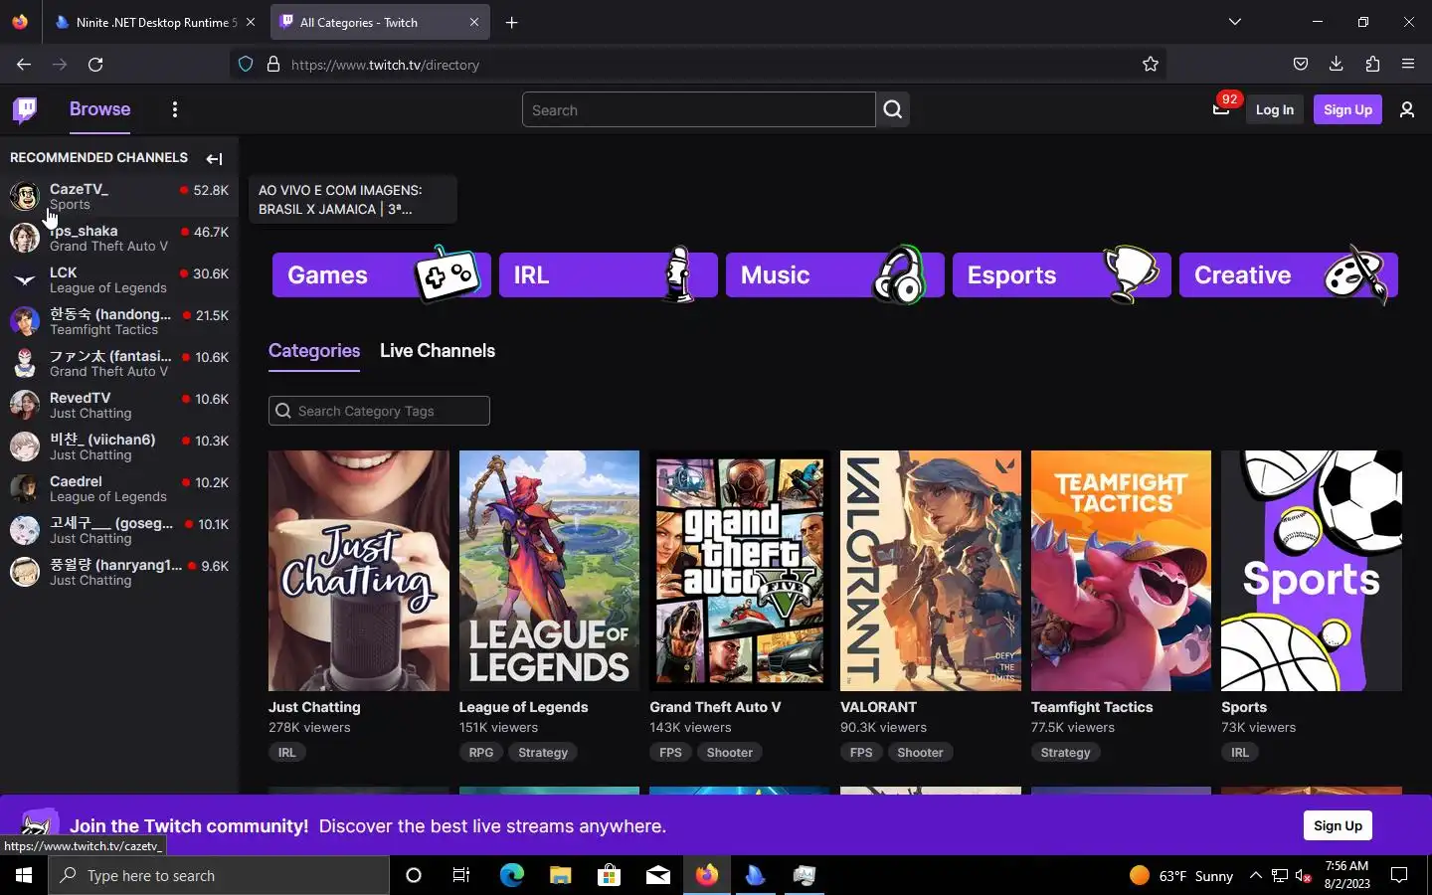
Task: Click the FPS tag under VALORANT
Action: [x=861, y=753]
